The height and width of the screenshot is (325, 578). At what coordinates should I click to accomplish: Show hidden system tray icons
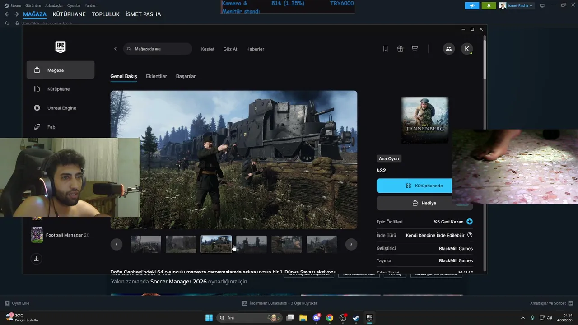coord(523,318)
